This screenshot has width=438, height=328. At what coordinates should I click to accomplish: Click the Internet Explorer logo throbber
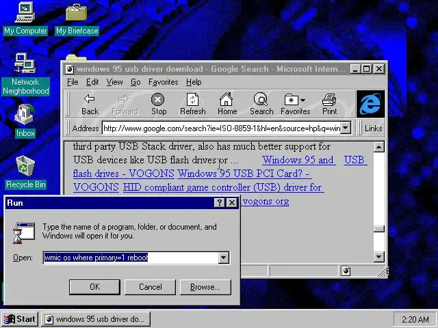(x=370, y=104)
